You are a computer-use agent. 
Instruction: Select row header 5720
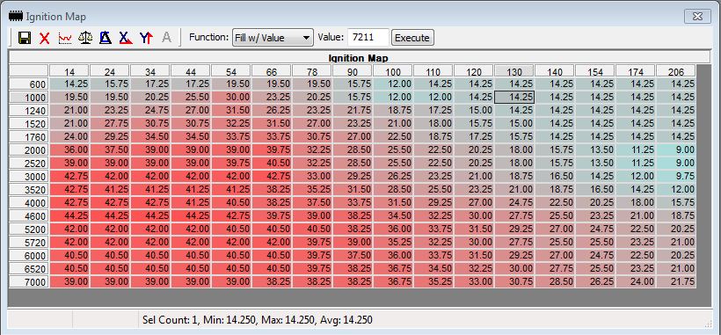pos(29,243)
